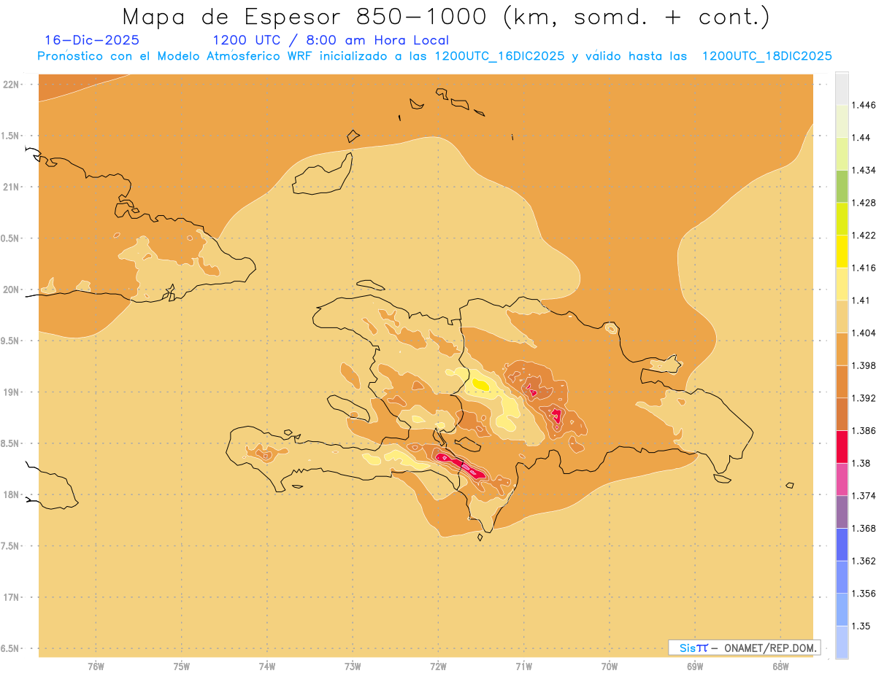Click colorbar value '1.35'

pyautogui.click(x=860, y=626)
